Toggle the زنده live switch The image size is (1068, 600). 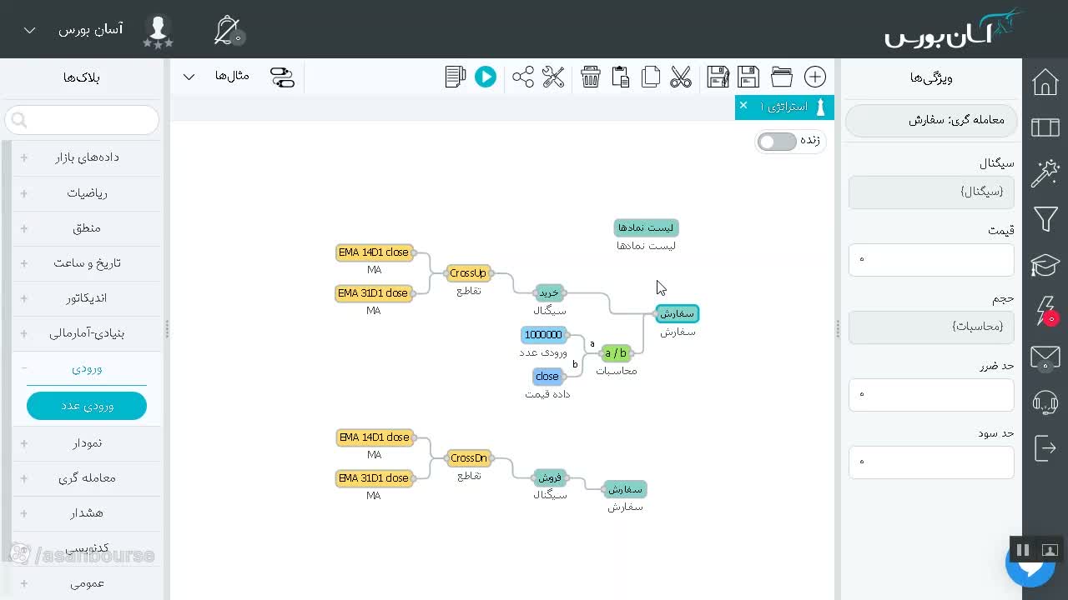coord(777,141)
